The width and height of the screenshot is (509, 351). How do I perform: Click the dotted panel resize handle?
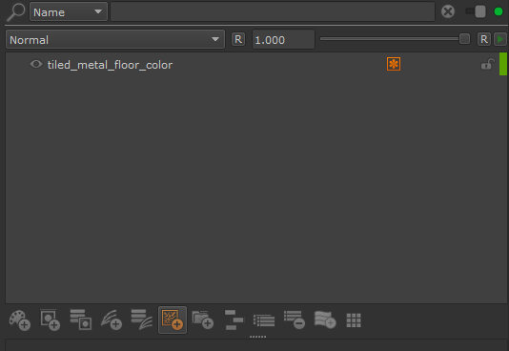(257, 337)
